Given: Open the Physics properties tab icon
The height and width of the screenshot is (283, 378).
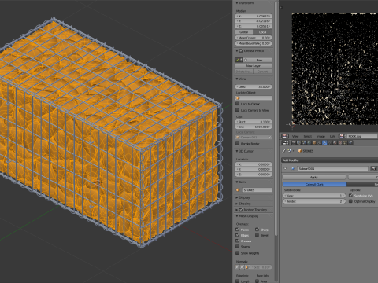Looking at the screenshot, I should 350,143.
